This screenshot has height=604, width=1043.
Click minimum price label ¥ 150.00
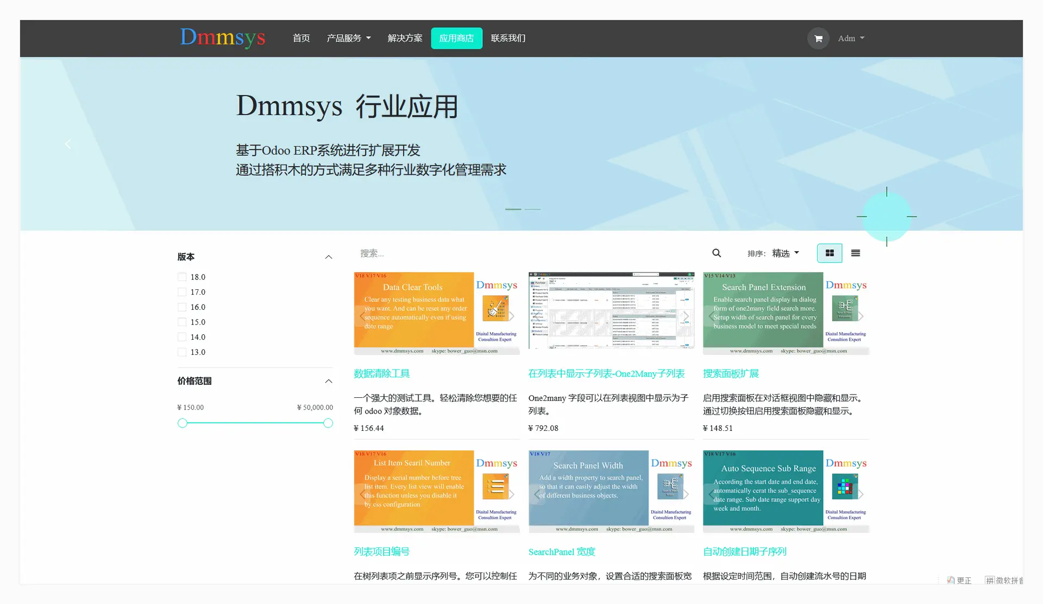pos(191,408)
